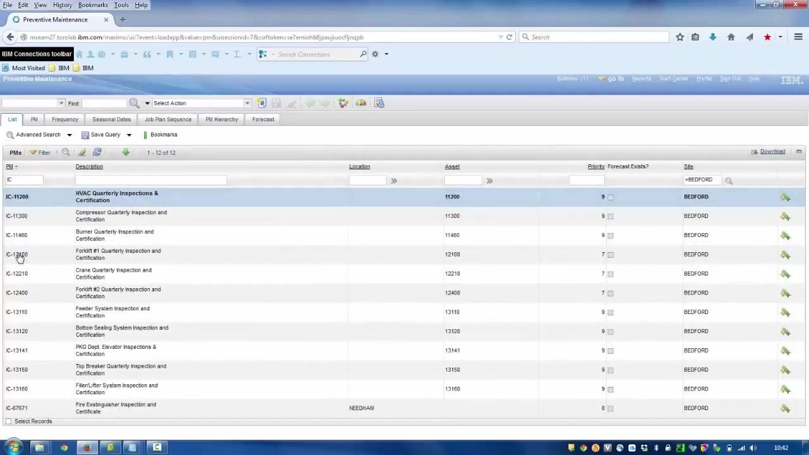Click the Go To link
Screen dimensions: 809x455
pyautogui.click(x=616, y=79)
